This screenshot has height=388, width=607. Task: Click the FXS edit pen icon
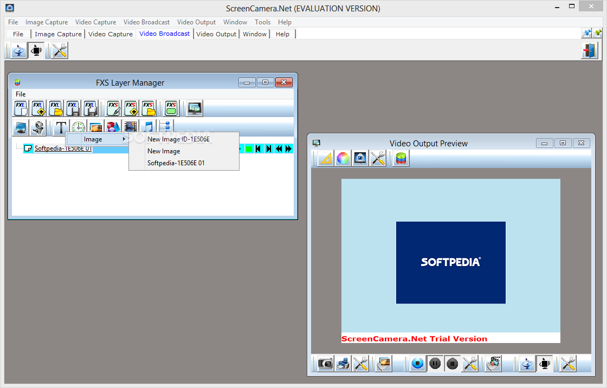113,108
